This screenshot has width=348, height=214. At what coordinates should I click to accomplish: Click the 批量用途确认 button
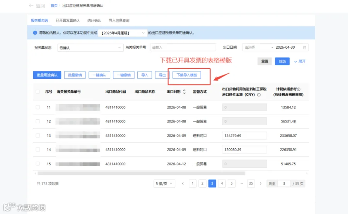coord(47,75)
